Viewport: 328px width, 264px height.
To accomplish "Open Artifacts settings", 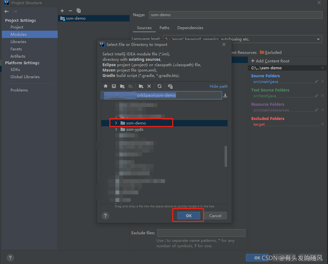I will click(x=18, y=56).
